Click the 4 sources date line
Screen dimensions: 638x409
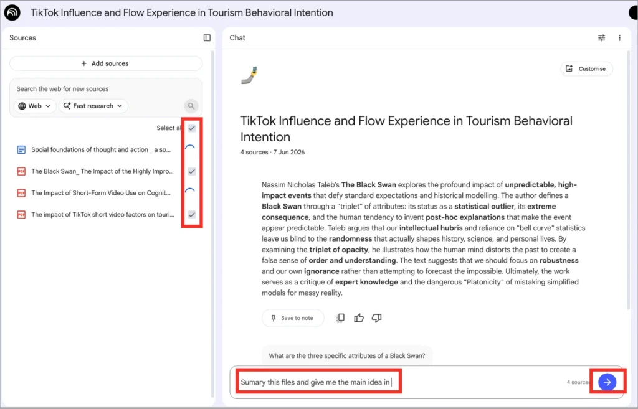tap(273, 152)
